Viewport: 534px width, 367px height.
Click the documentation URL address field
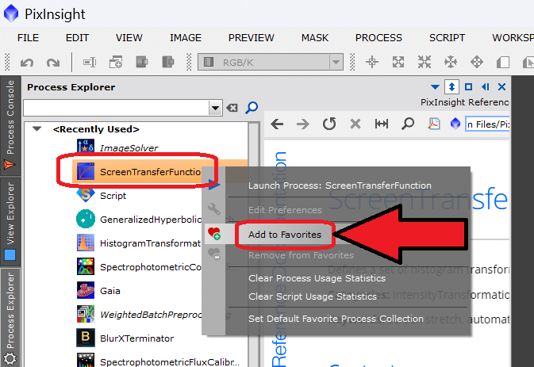[x=487, y=124]
